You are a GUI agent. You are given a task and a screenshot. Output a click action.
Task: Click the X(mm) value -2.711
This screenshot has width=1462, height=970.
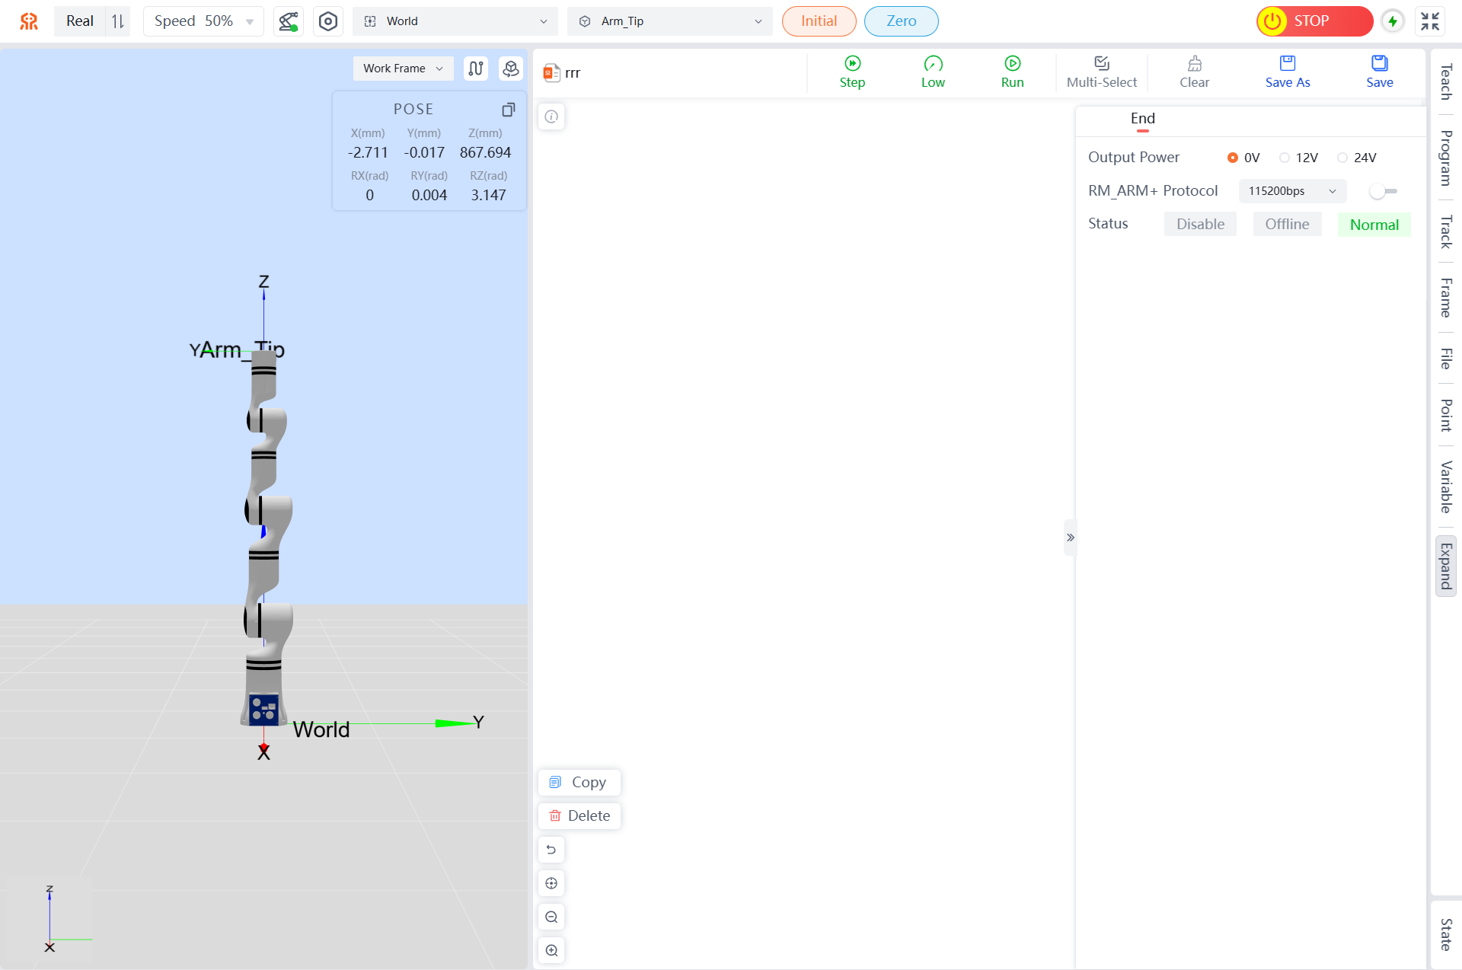click(x=368, y=153)
